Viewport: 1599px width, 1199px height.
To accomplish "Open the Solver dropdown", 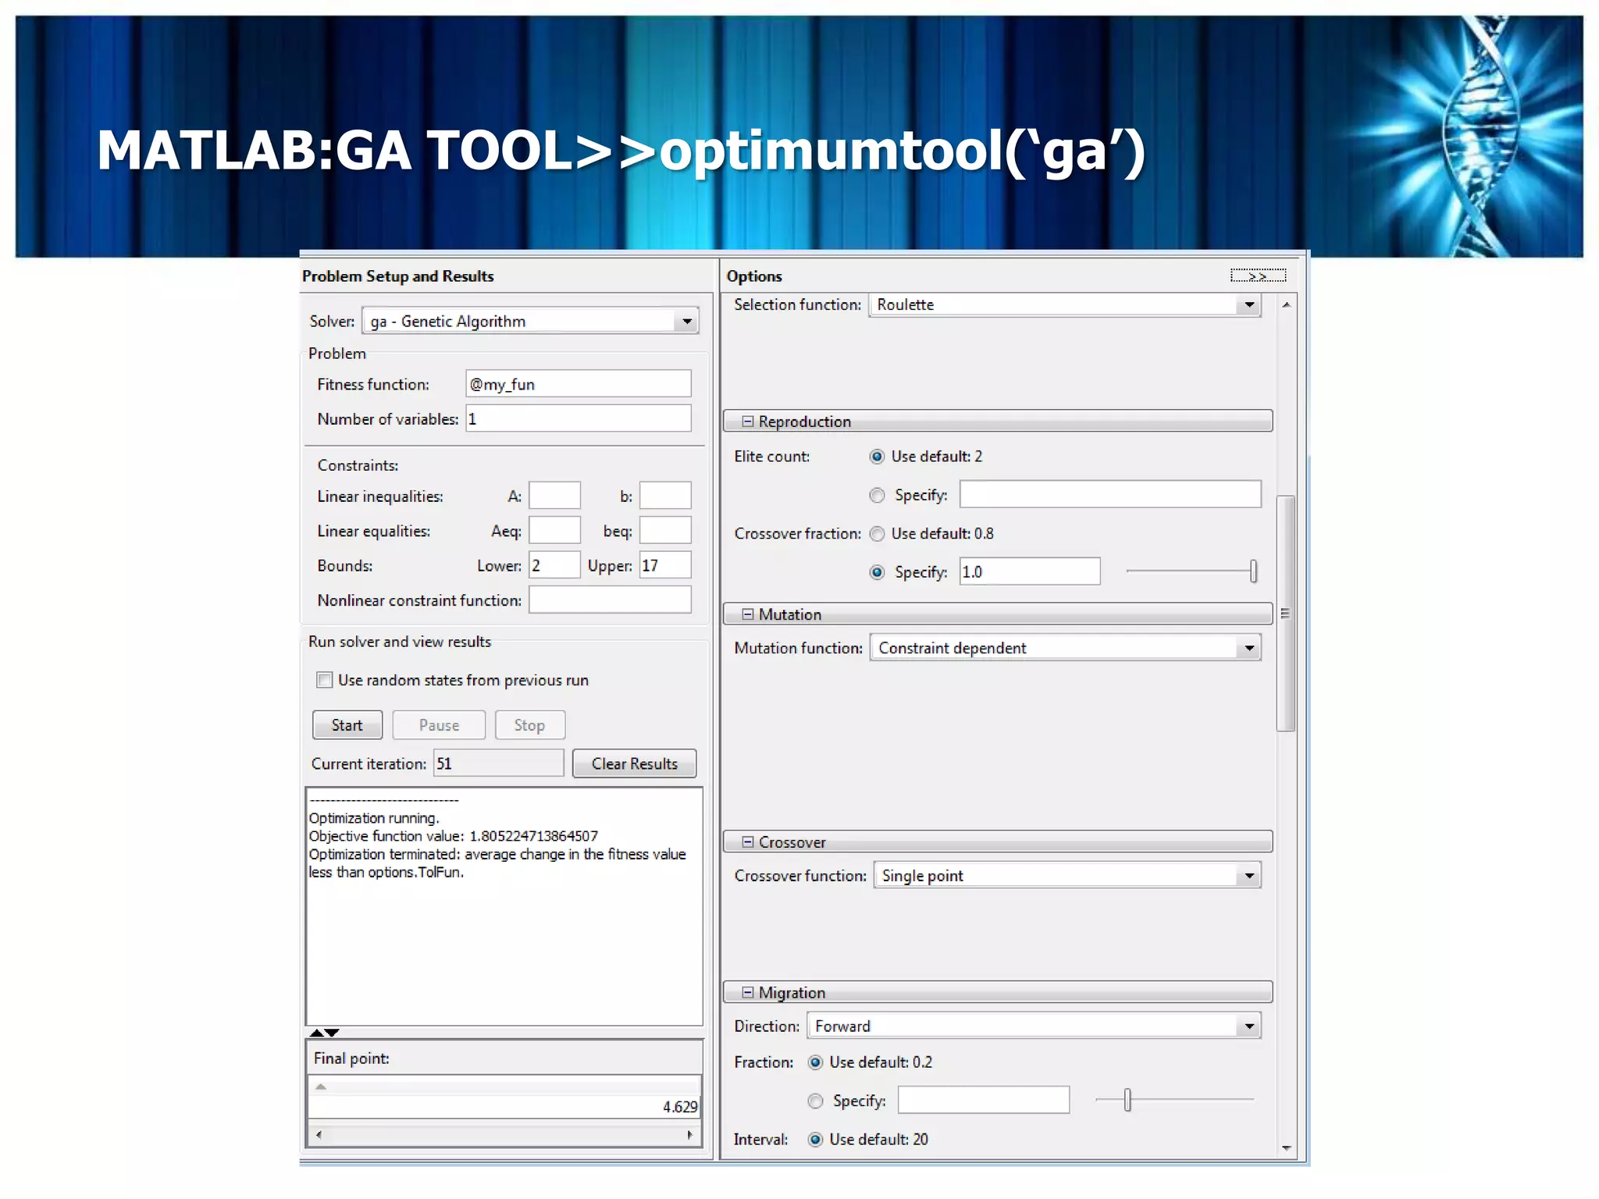I will [686, 321].
